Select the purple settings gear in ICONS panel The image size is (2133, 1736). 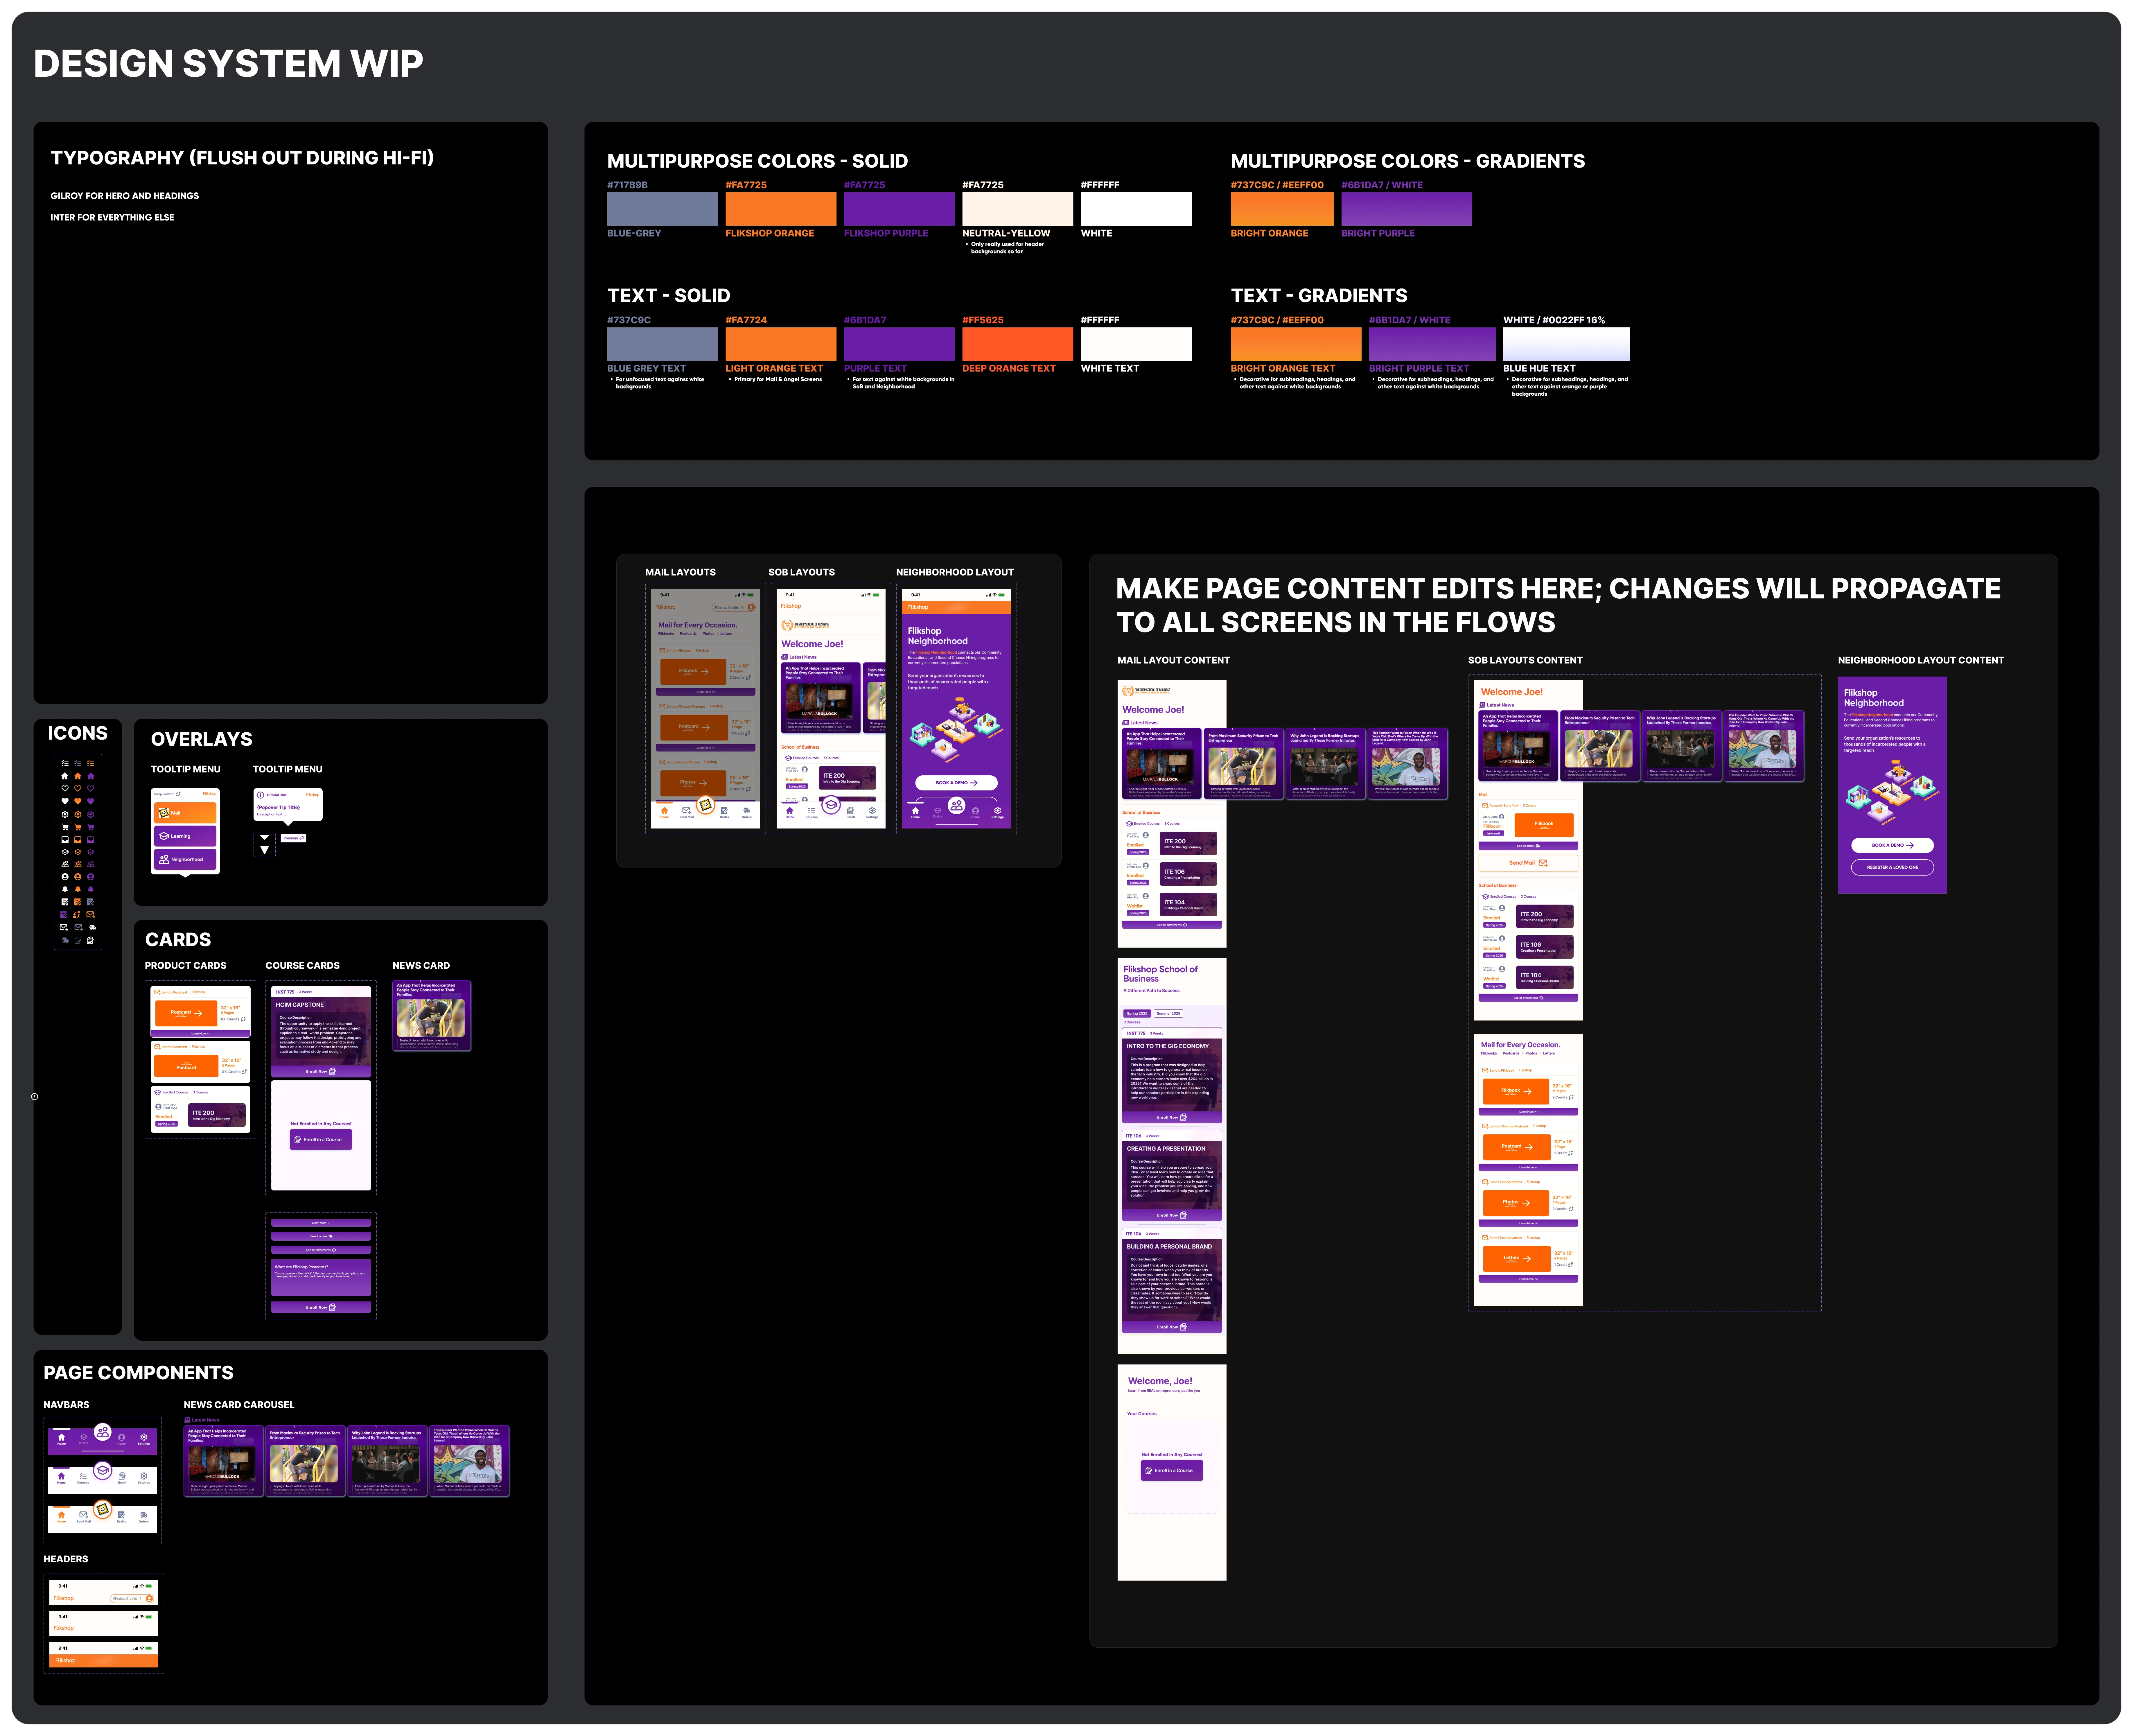pos(91,814)
